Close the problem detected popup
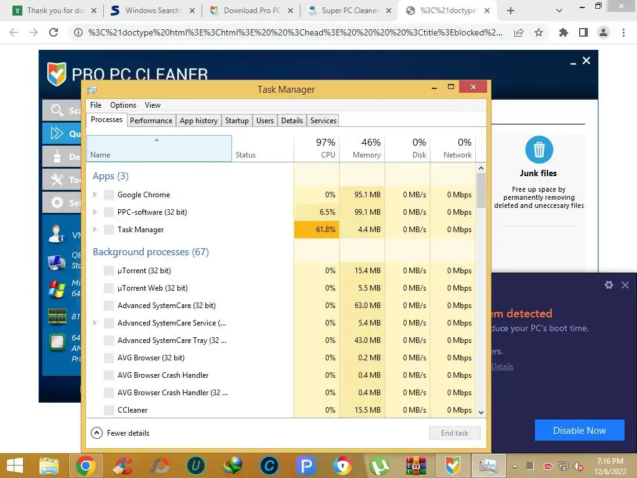637x478 pixels. 625,285
